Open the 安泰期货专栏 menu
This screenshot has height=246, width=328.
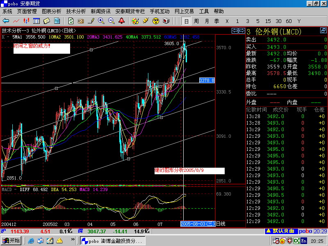point(130,11)
